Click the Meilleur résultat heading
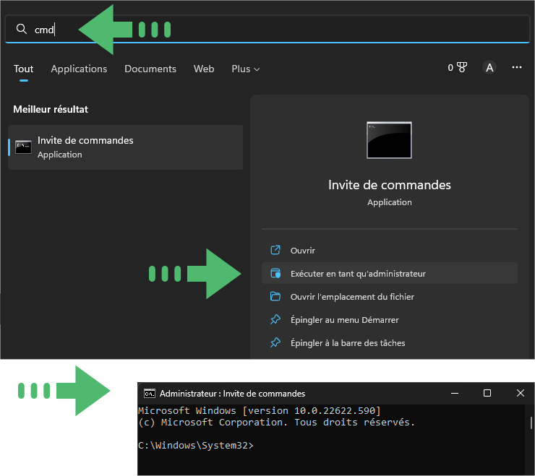The image size is (535, 476). [x=51, y=109]
